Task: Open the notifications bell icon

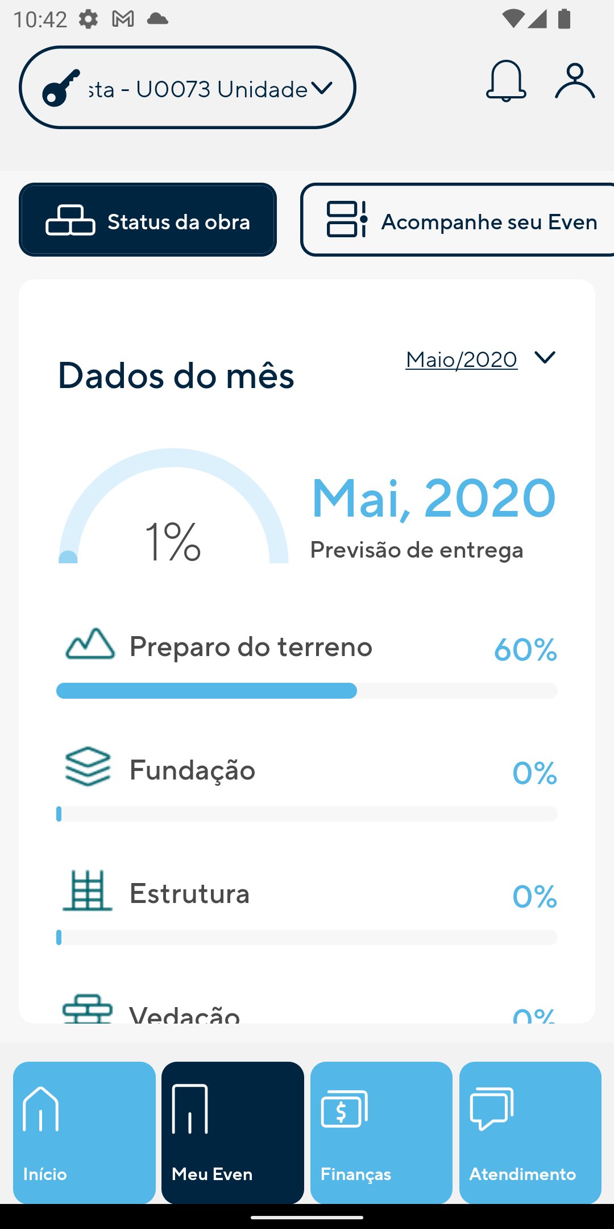Action: pos(506,81)
